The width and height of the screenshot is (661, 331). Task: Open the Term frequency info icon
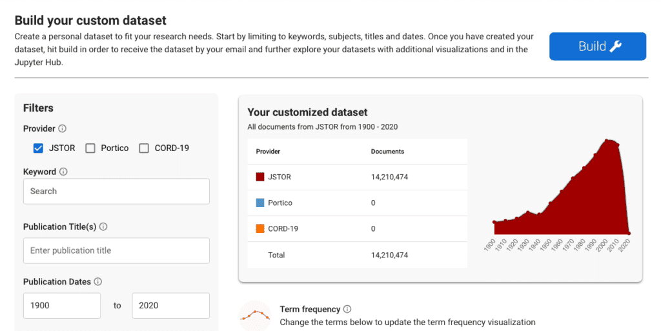347,309
